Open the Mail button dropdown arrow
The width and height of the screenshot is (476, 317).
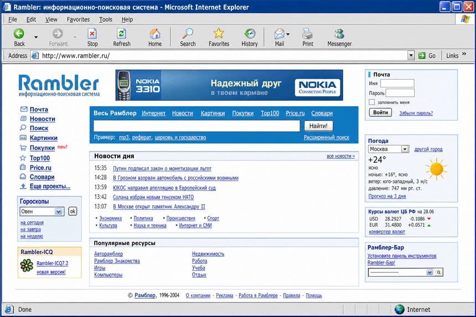click(288, 34)
